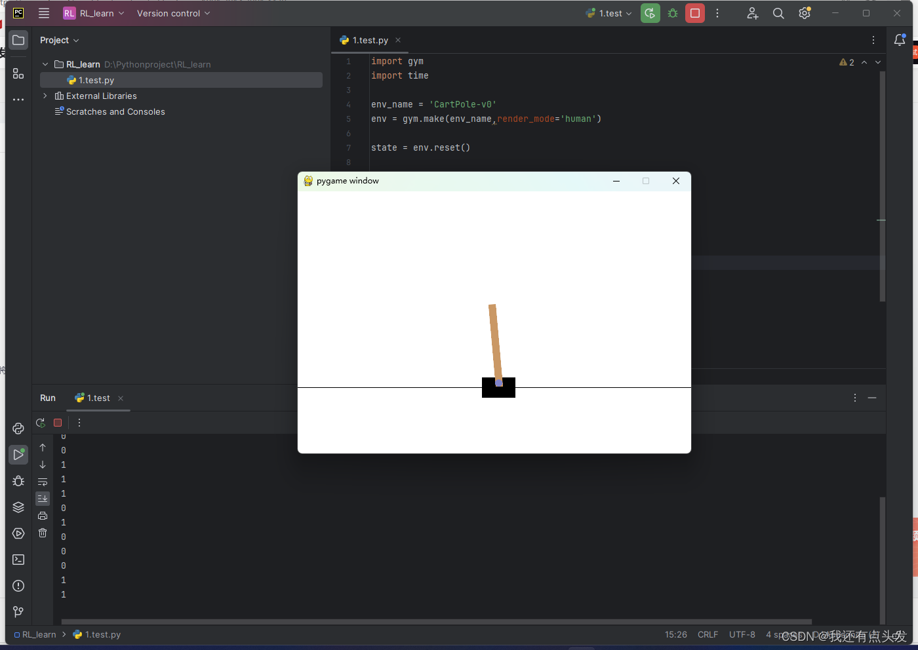Image resolution: width=918 pixels, height=650 pixels.
Task: Open the Python Packages tool window
Action: 18,507
